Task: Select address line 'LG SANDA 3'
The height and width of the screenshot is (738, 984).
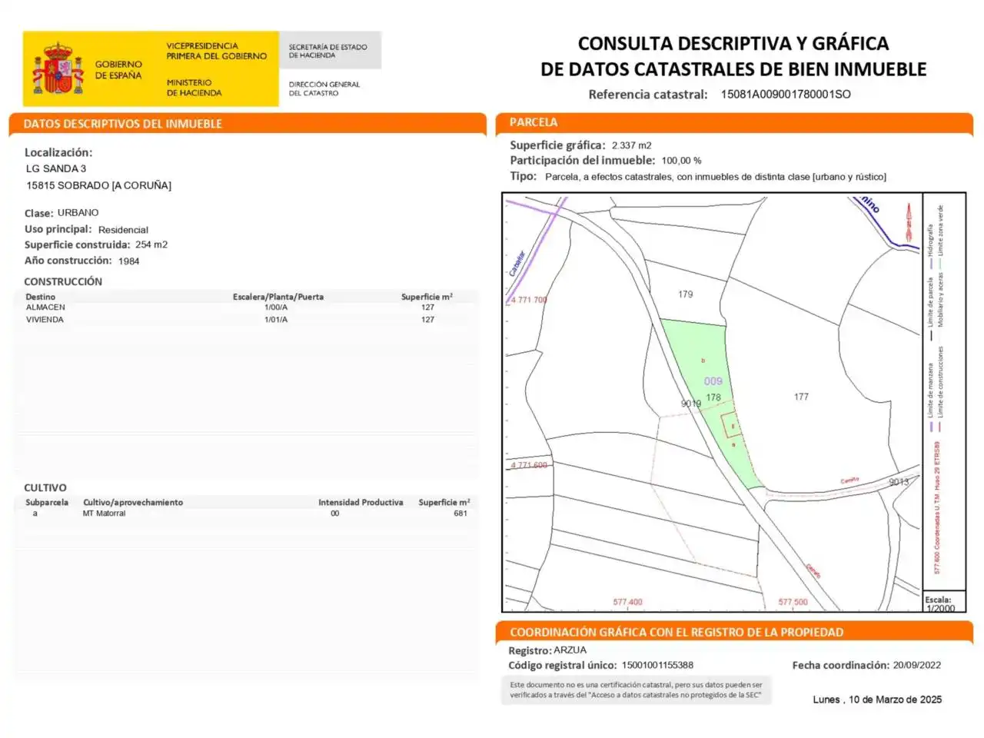Action: coord(56,168)
